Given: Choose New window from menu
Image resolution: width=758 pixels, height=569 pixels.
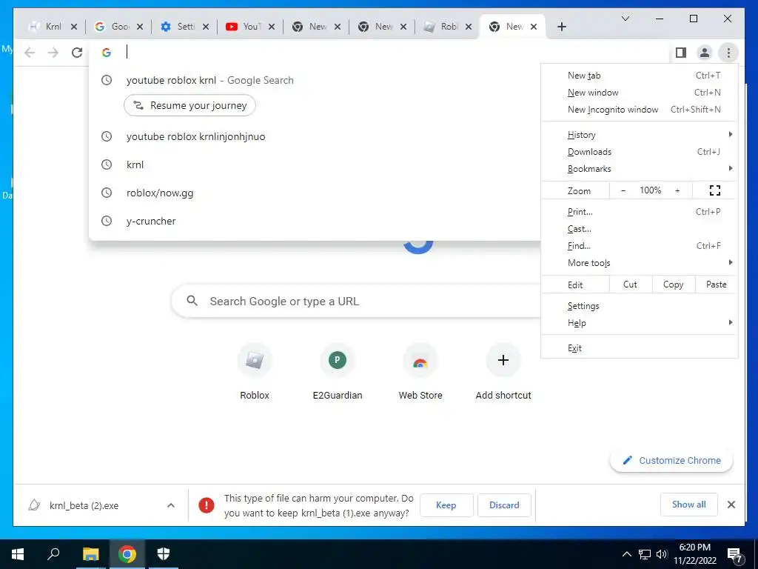Looking at the screenshot, I should pyautogui.click(x=640, y=93).
